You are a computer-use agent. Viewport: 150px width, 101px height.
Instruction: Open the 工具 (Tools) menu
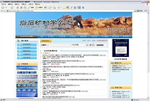coord(31,4)
